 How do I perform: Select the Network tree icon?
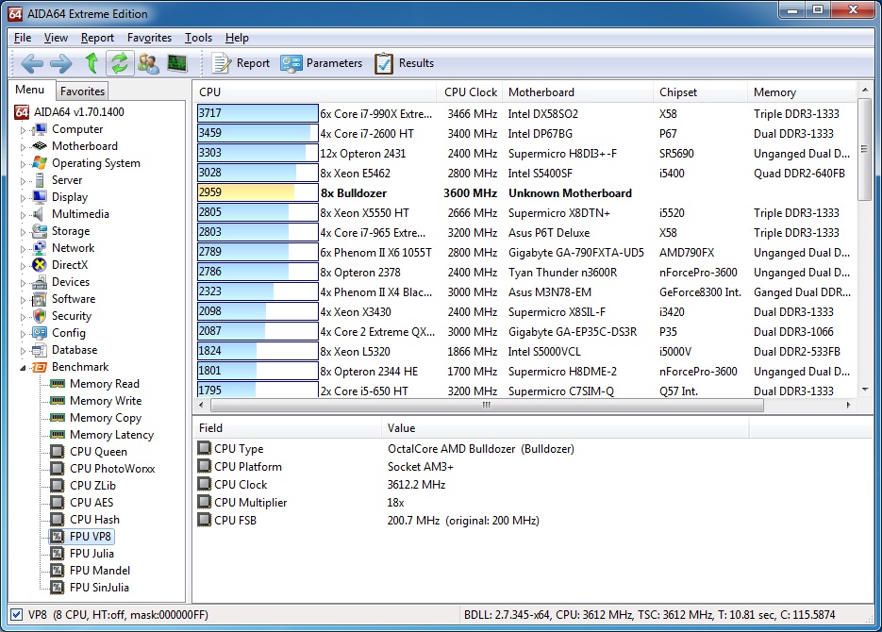pos(40,248)
